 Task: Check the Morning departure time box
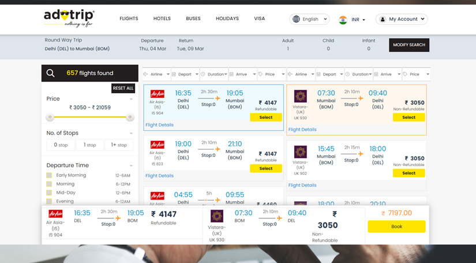point(49,184)
